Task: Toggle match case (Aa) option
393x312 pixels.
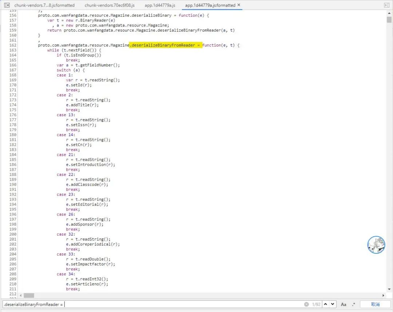Action: 344,304
